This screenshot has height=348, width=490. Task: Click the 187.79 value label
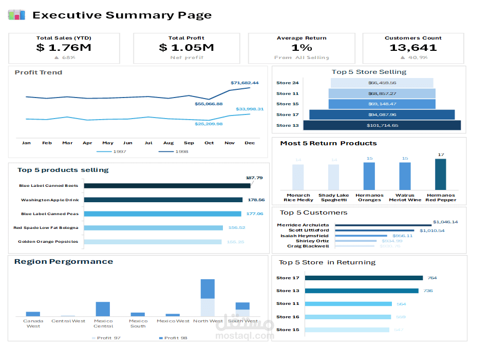[254, 178]
